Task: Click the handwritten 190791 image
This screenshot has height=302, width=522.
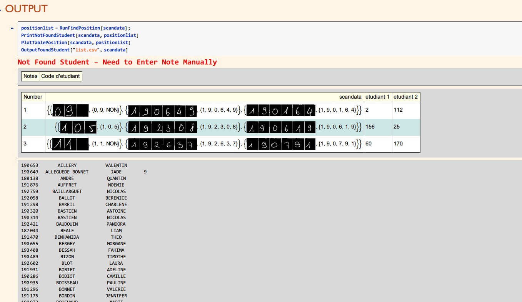Action: pyautogui.click(x=281, y=144)
